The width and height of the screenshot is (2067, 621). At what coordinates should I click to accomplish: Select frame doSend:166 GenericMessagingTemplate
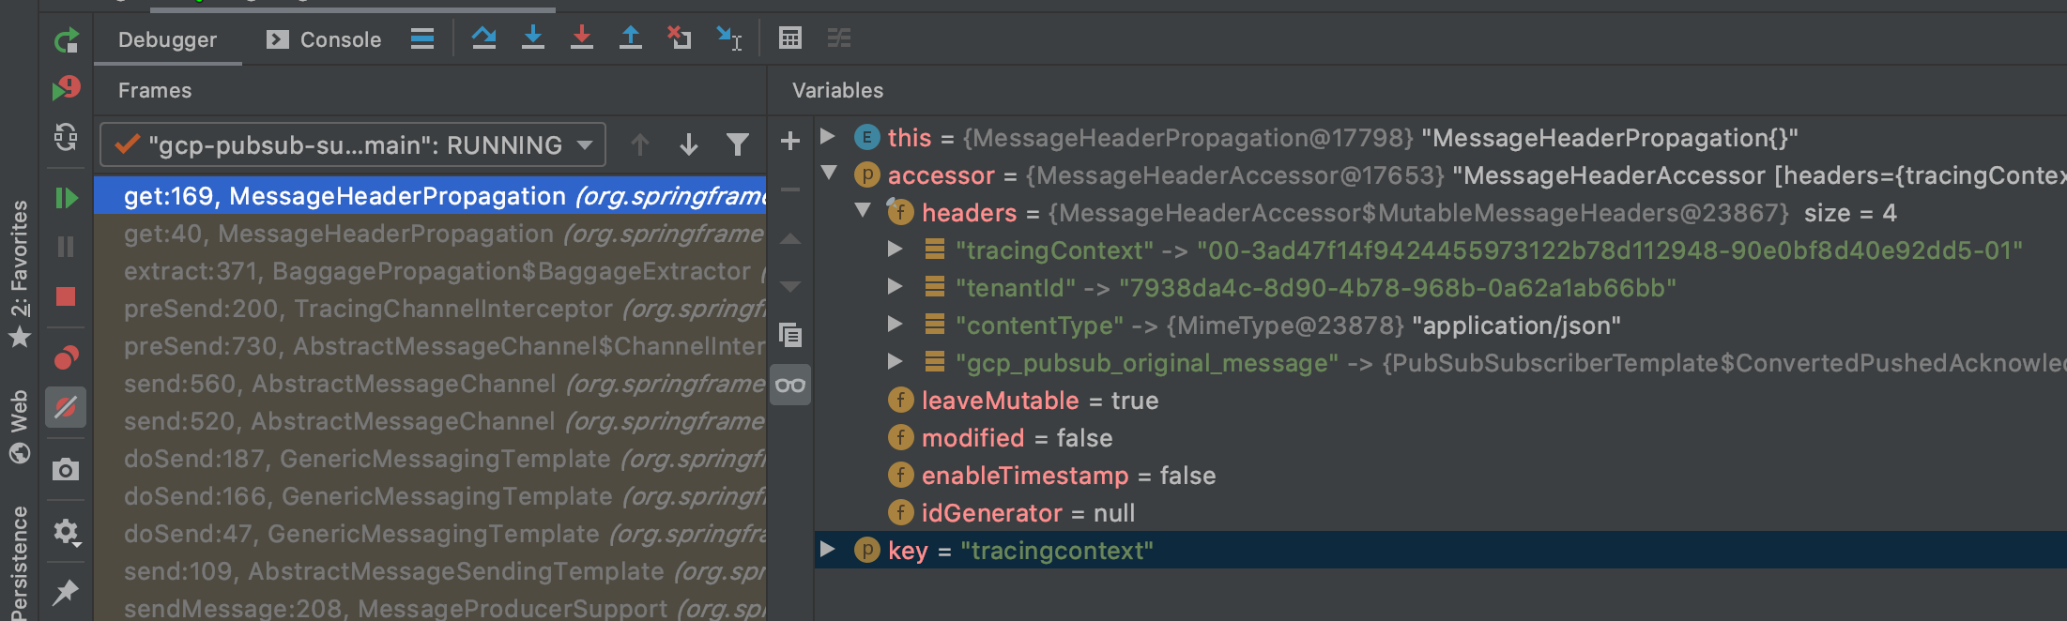pyautogui.click(x=430, y=496)
